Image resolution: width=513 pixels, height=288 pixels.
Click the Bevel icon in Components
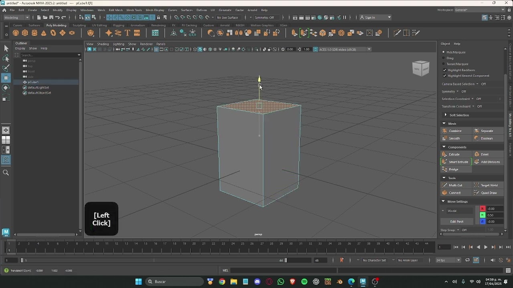pyautogui.click(x=477, y=154)
